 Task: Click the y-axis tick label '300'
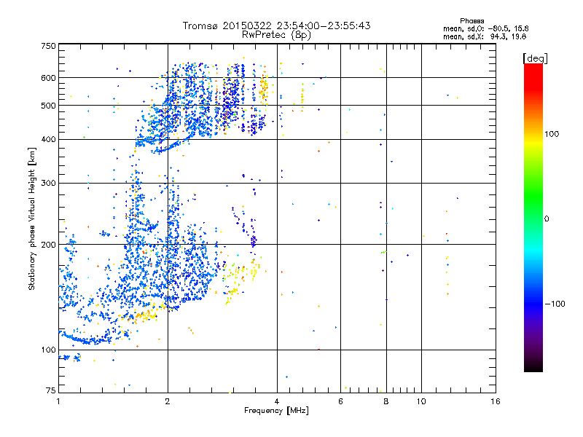[48, 183]
